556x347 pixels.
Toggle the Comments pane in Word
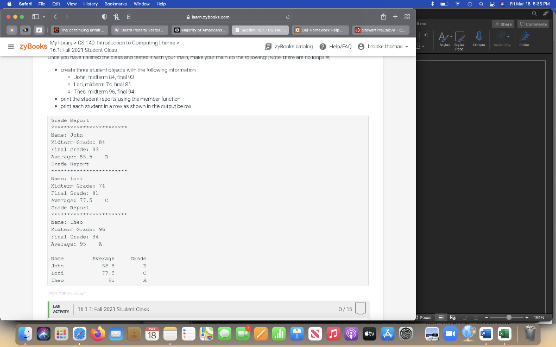533,24
